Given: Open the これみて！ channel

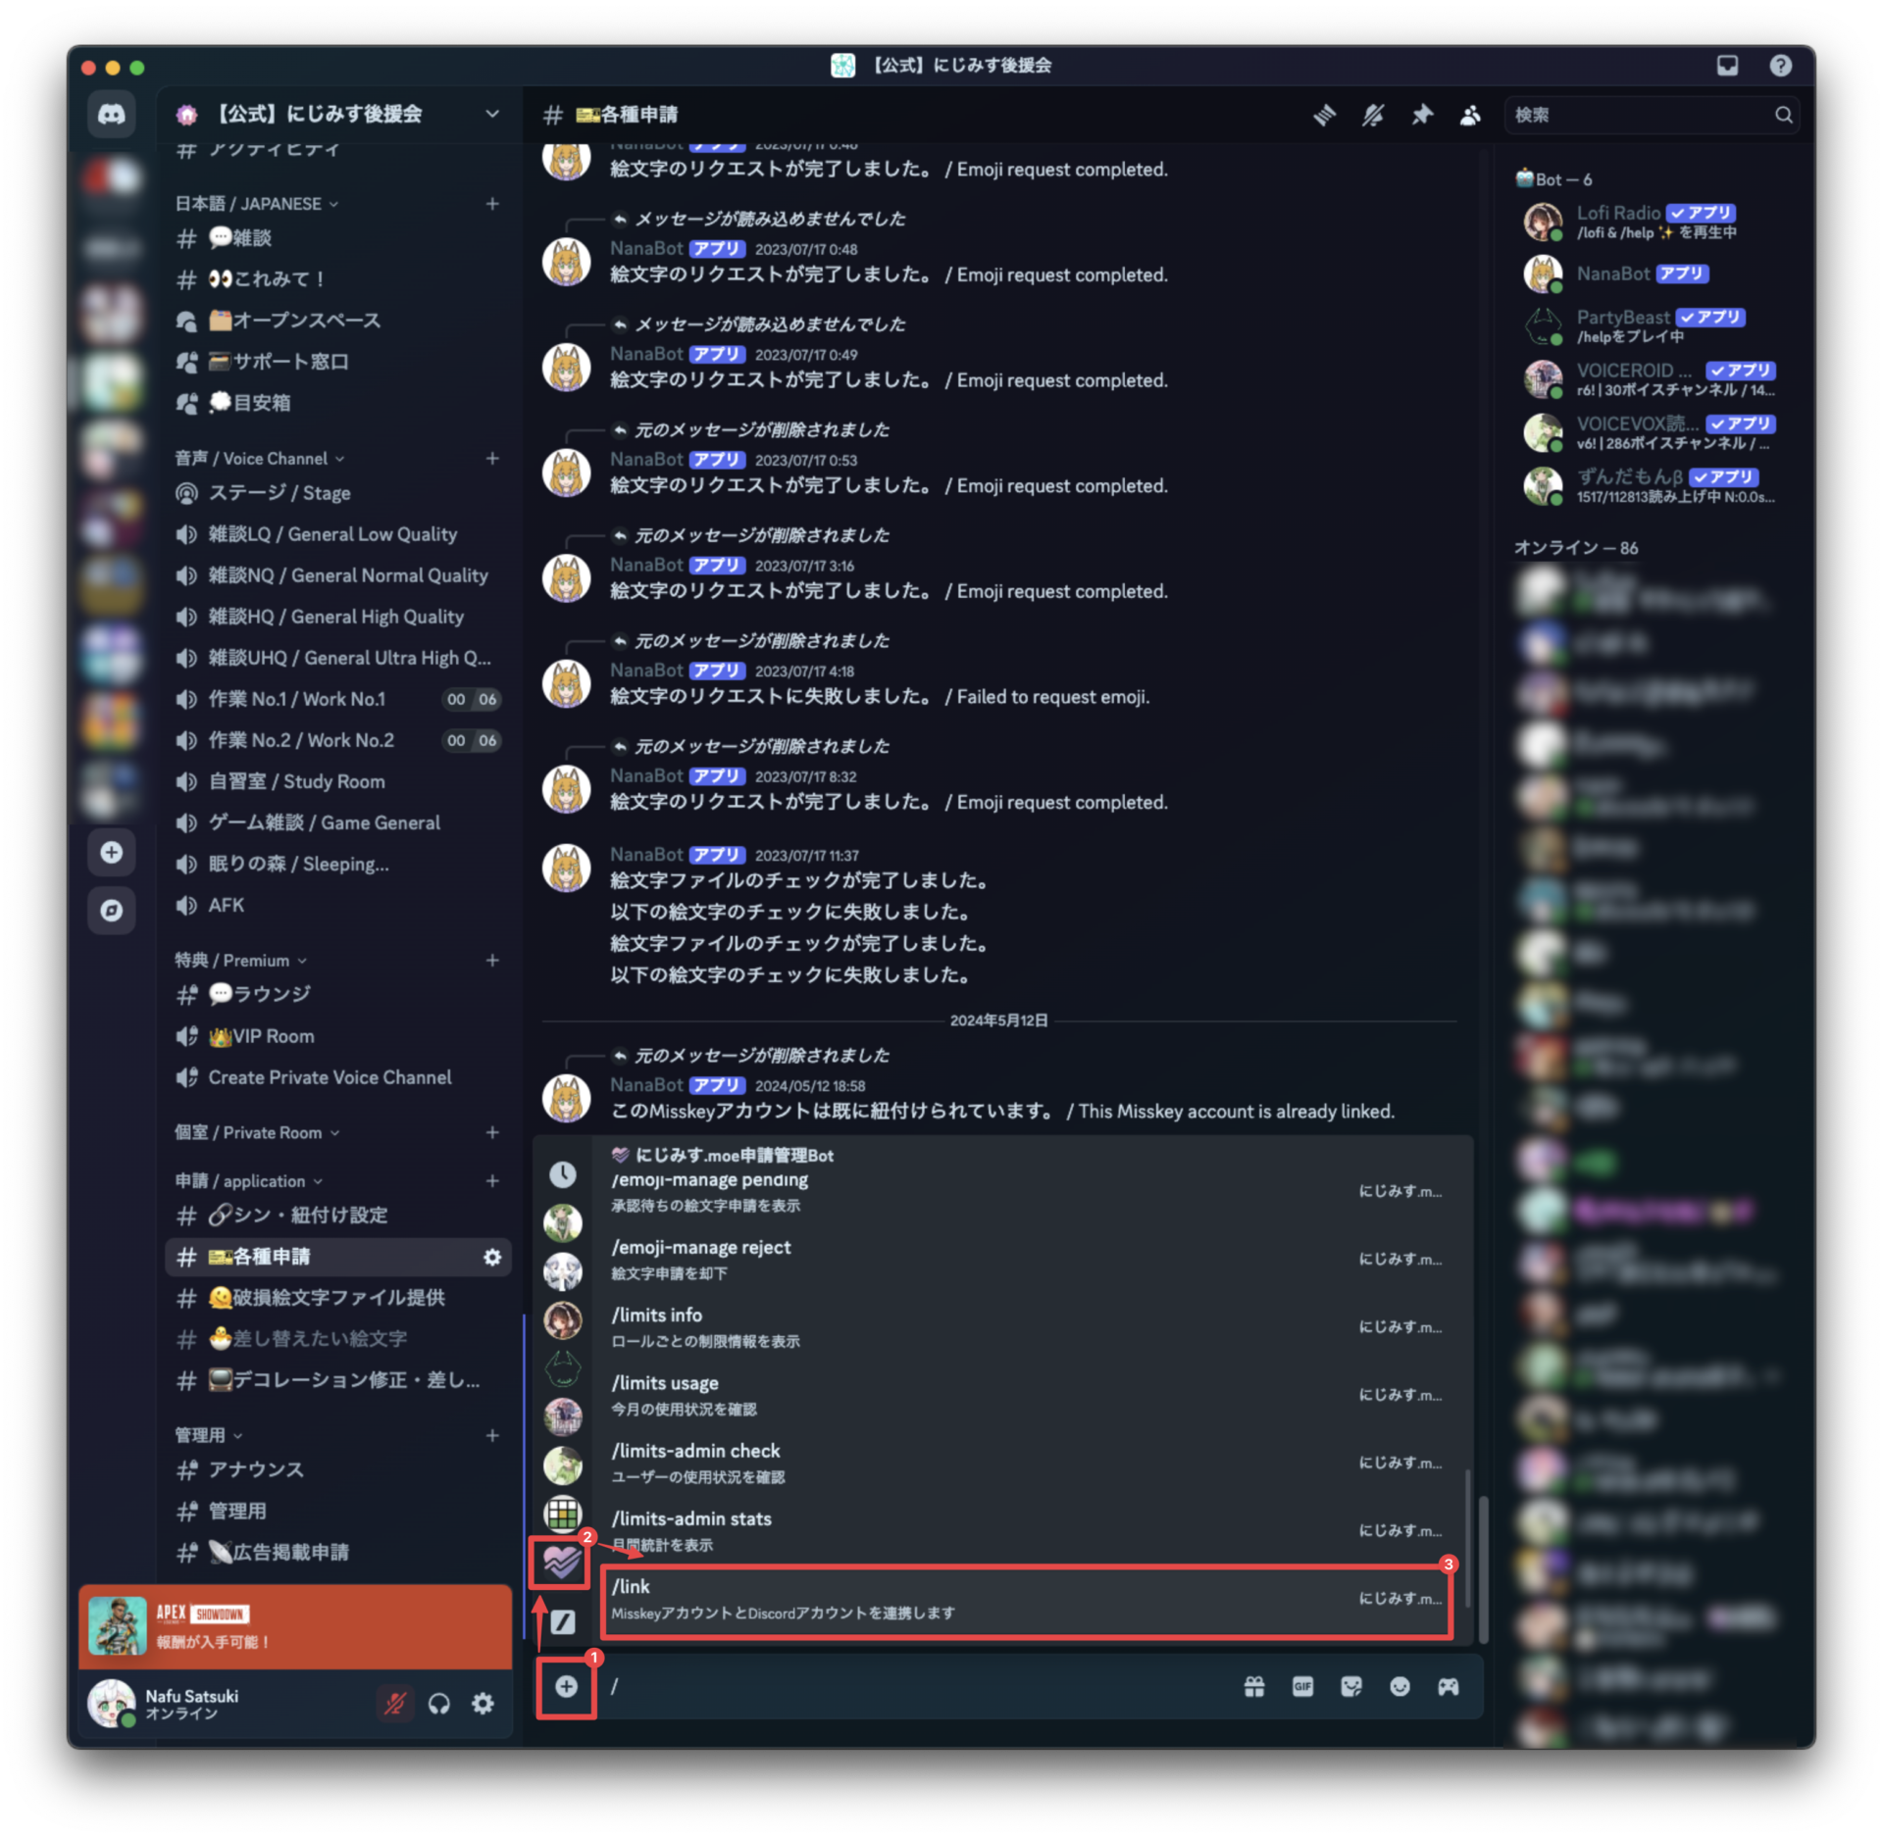Looking at the screenshot, I should point(338,279).
